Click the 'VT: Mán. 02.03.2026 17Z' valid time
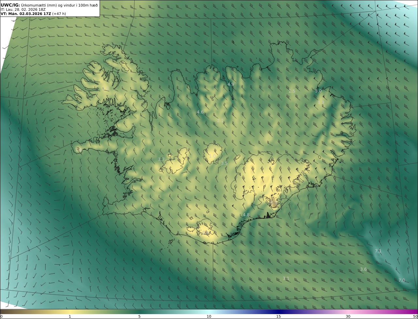 pos(26,14)
